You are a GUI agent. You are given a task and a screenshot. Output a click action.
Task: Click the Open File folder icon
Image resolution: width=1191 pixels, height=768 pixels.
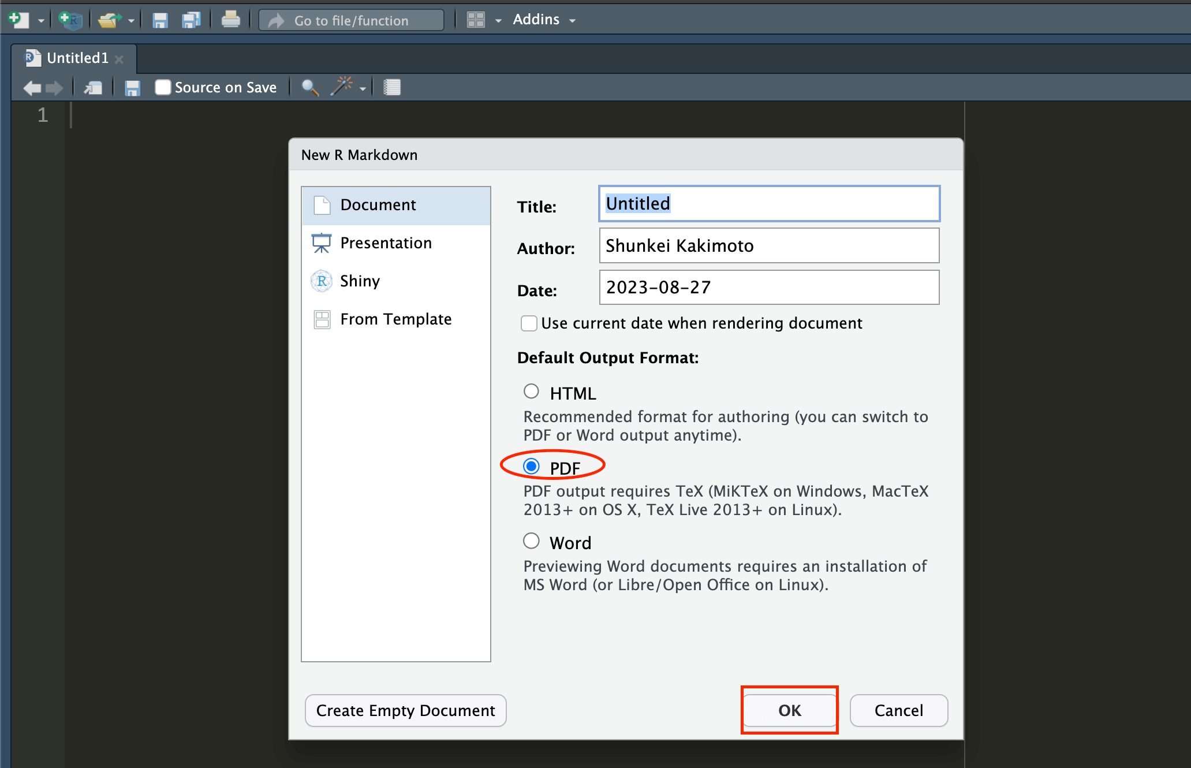click(109, 20)
